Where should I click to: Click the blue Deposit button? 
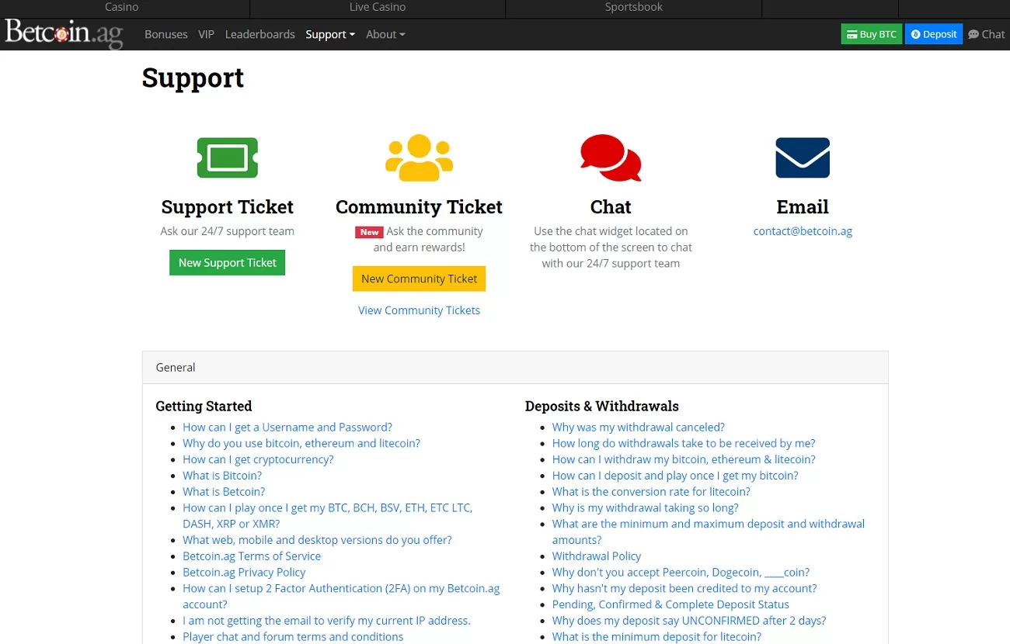934,34
